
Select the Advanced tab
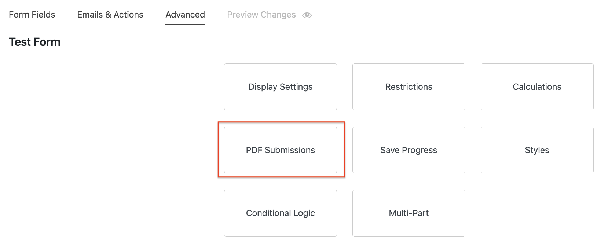pos(185,15)
